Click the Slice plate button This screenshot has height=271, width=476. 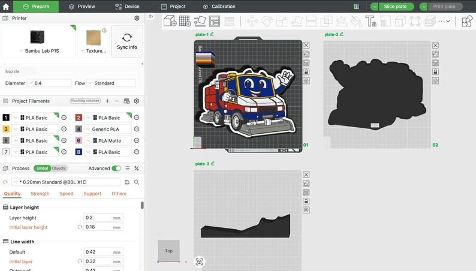[395, 7]
